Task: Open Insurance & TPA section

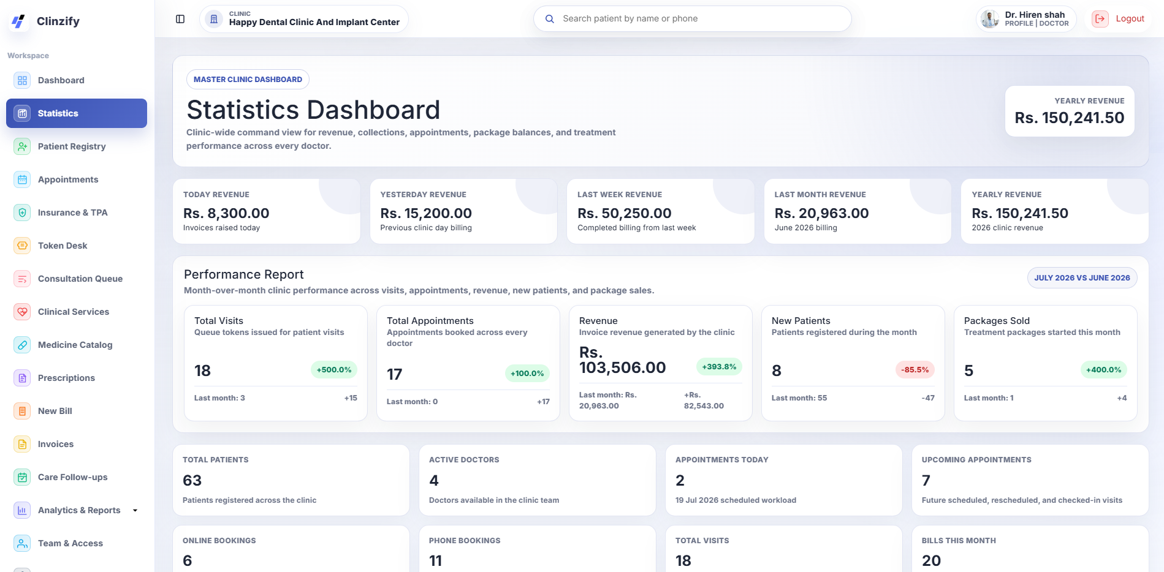Action: tap(77, 213)
